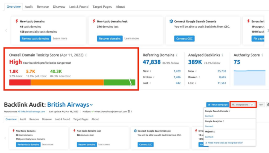269x153 pixels.
Task: Click green checkmark next to Mailbox label
Action: 93,111
